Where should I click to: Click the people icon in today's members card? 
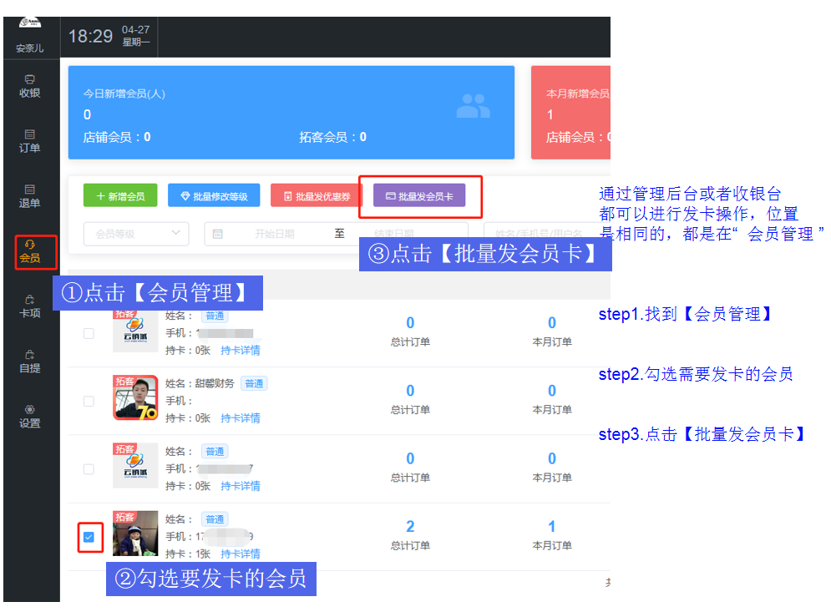[x=473, y=106]
